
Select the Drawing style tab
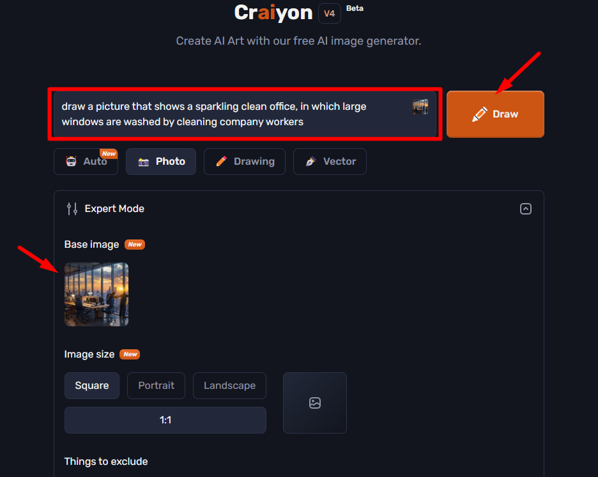pyautogui.click(x=245, y=162)
